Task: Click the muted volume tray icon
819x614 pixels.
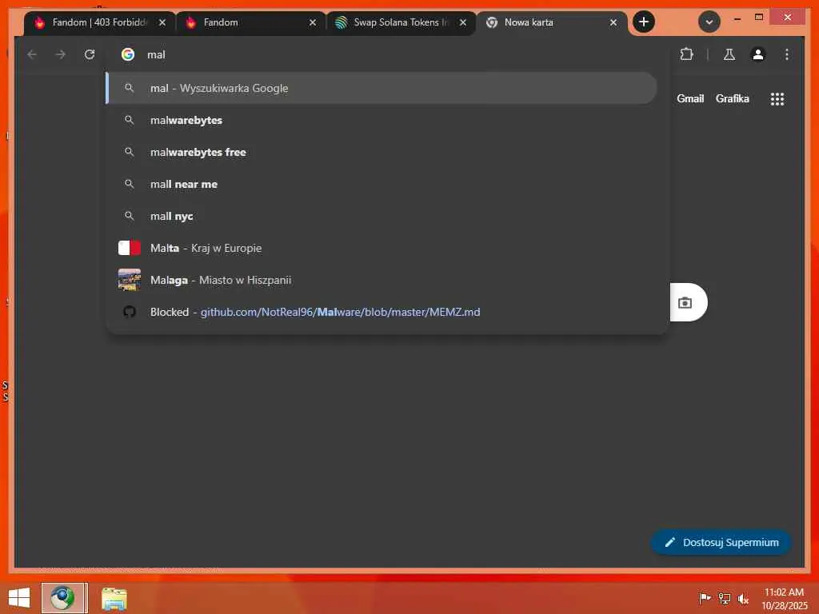Action: 743,599
